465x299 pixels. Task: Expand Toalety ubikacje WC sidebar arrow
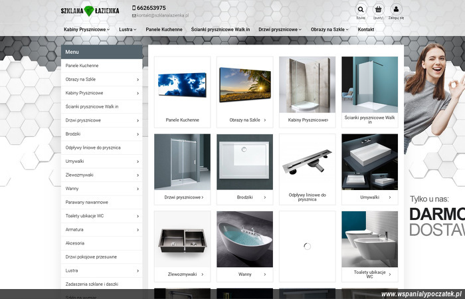click(138, 216)
